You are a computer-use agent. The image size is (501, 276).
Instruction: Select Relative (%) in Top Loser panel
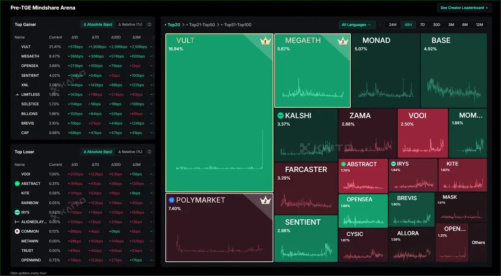(x=130, y=152)
